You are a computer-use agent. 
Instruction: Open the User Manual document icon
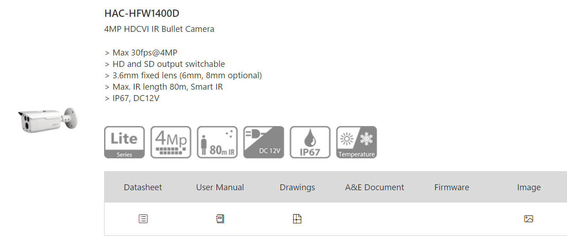point(220,219)
